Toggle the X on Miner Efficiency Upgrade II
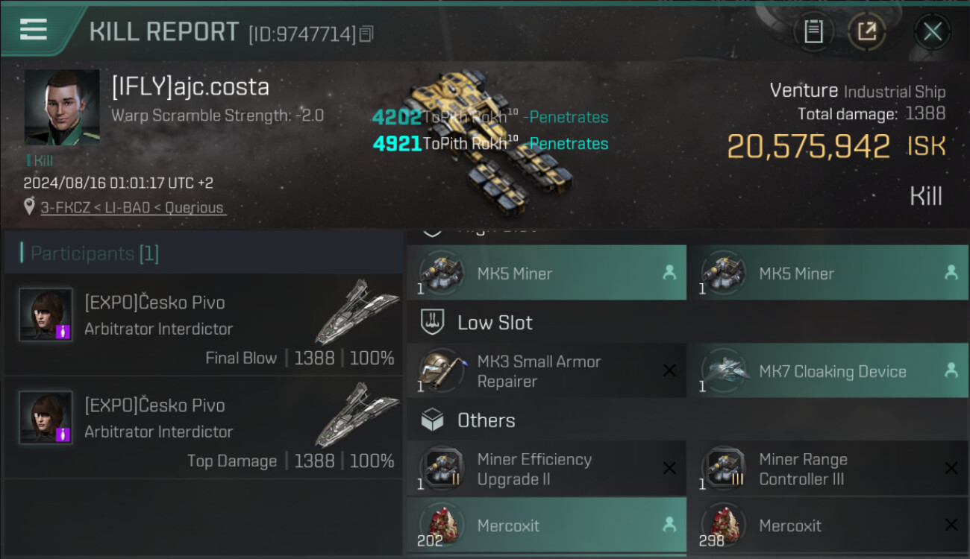Image resolution: width=970 pixels, height=559 pixels. click(669, 469)
